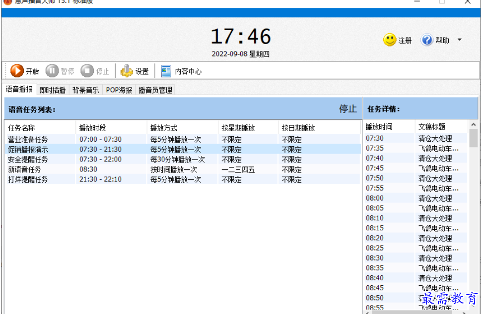Open settings via the 设置 gear icon

click(x=126, y=71)
